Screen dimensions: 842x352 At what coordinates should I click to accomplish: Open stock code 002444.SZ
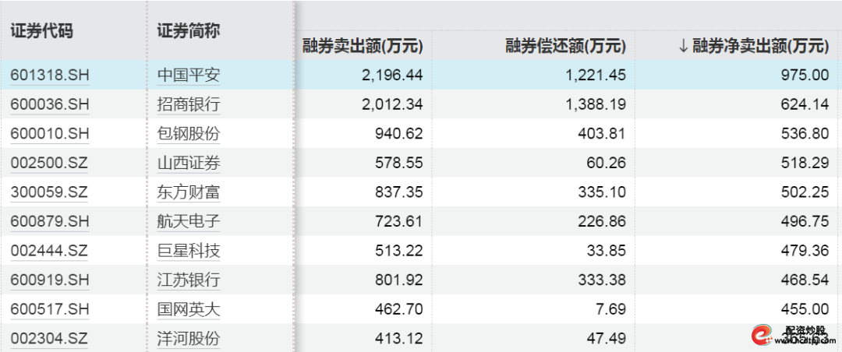pyautogui.click(x=49, y=251)
